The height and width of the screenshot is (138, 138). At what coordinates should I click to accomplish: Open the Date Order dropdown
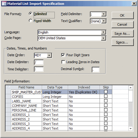tap(49, 55)
